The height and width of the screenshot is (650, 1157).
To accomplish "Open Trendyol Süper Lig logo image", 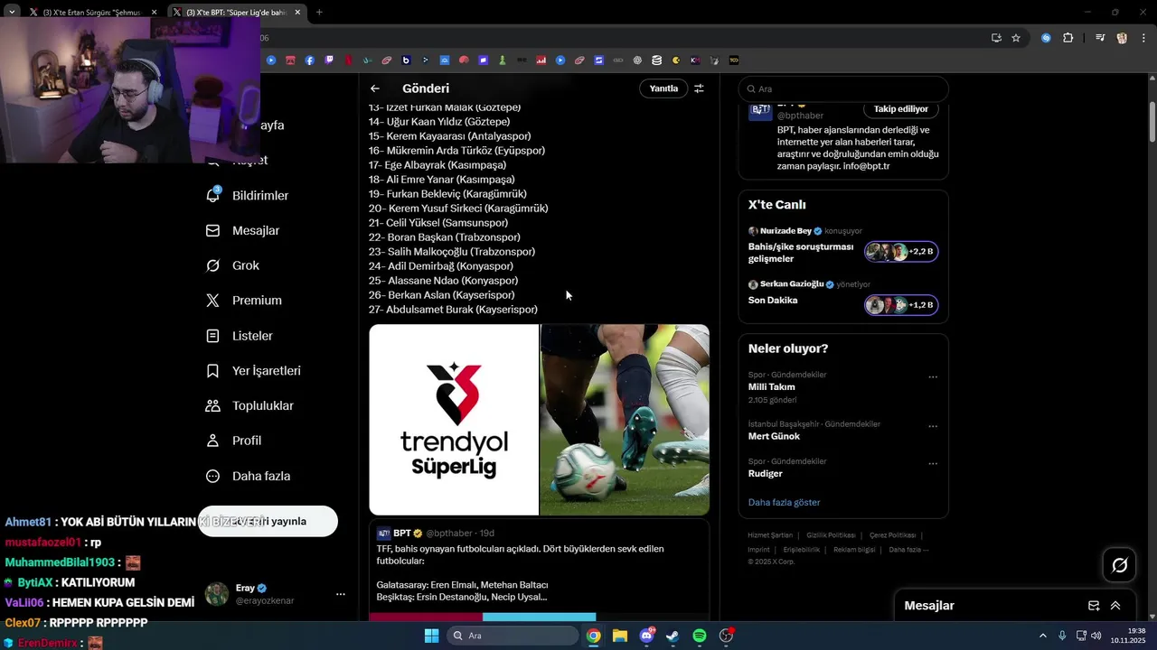I will click(x=454, y=420).
